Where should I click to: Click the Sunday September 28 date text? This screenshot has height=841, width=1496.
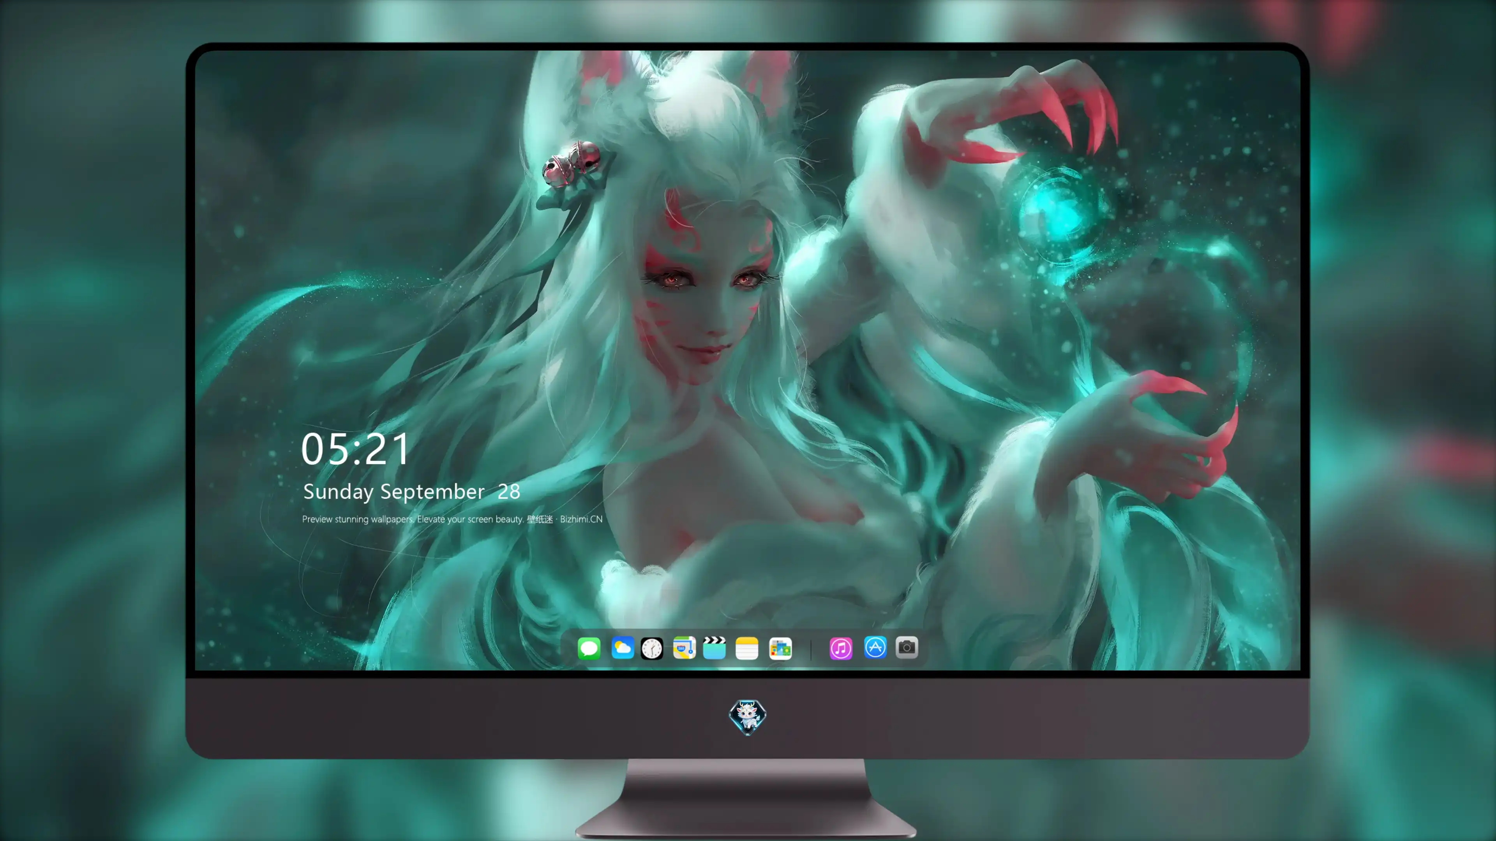coord(411,492)
